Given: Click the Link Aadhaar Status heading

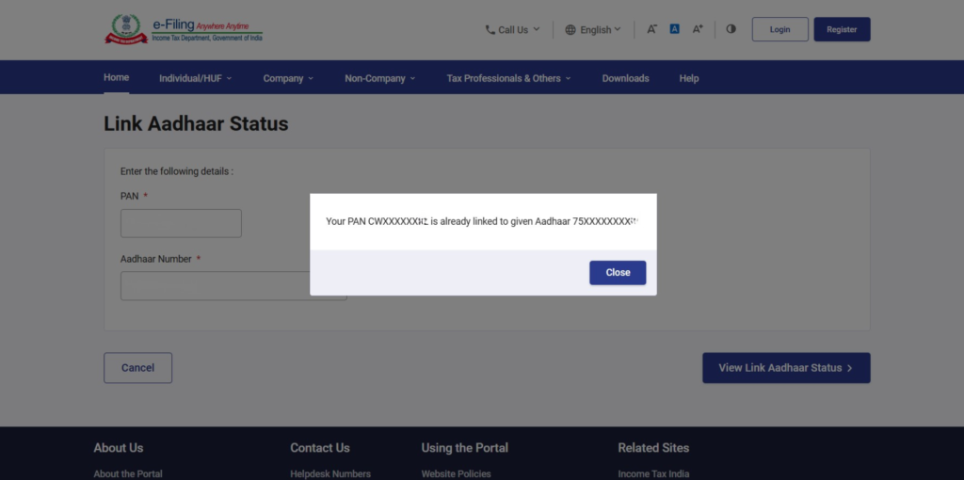Looking at the screenshot, I should 196,123.
